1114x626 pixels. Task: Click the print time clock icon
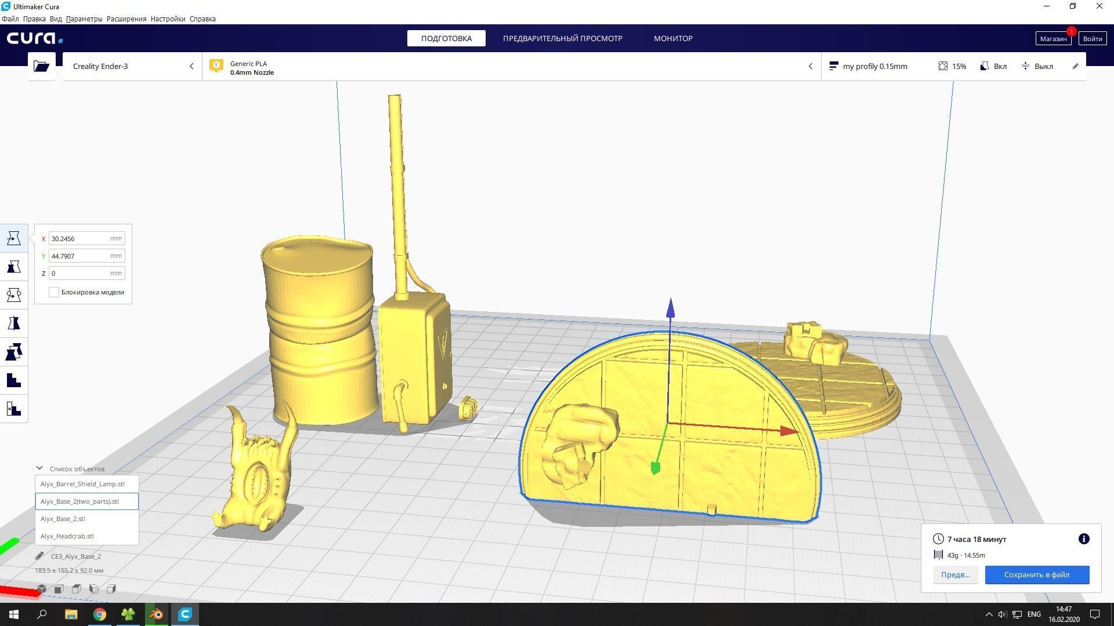point(938,539)
